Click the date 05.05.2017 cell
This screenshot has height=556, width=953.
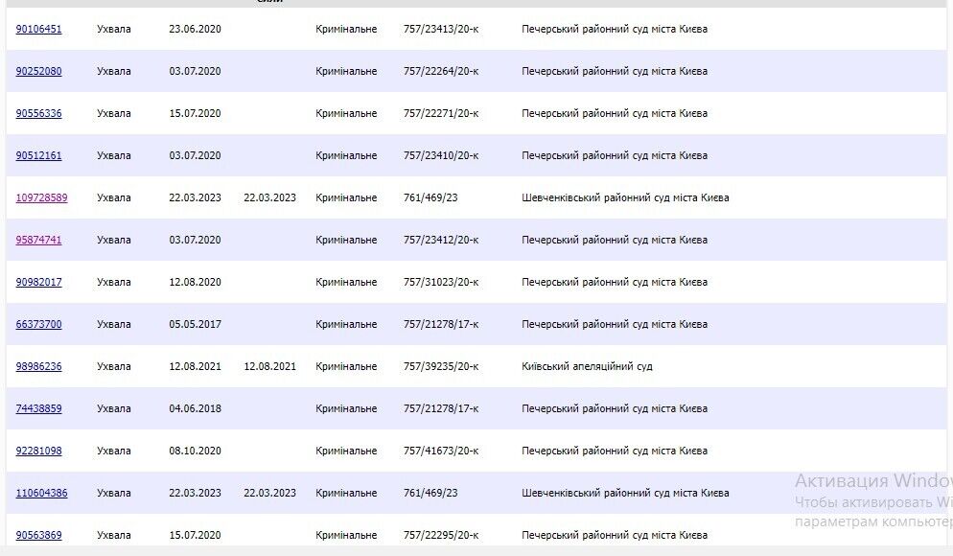(195, 324)
